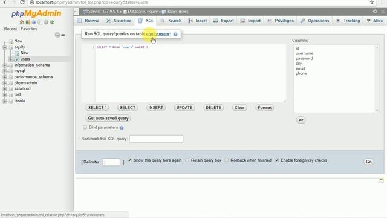Enable Rollback when finished checkbox
Viewport: 387px width, 218px height.
227,160
